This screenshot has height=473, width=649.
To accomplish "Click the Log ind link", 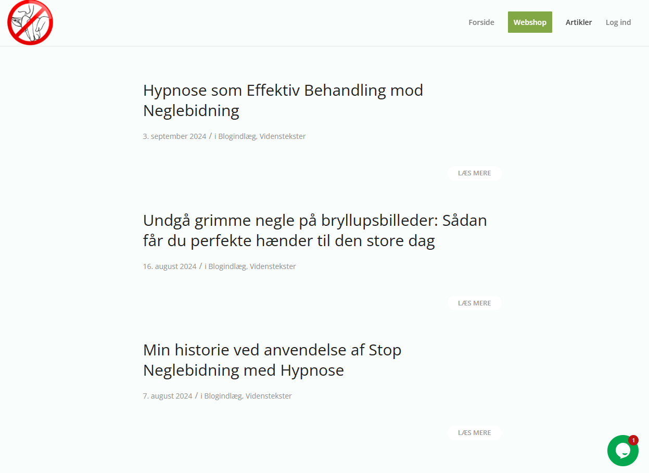I will point(618,22).
